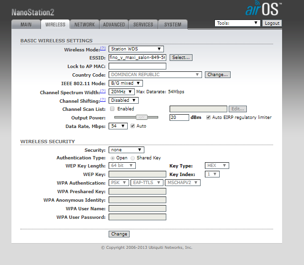Click the Select... button next to ESSID
This screenshot has width=304, height=265.
coord(181,58)
